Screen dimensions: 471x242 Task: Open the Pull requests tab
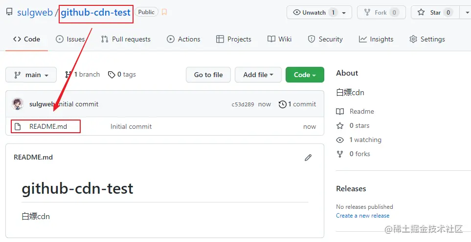point(126,39)
